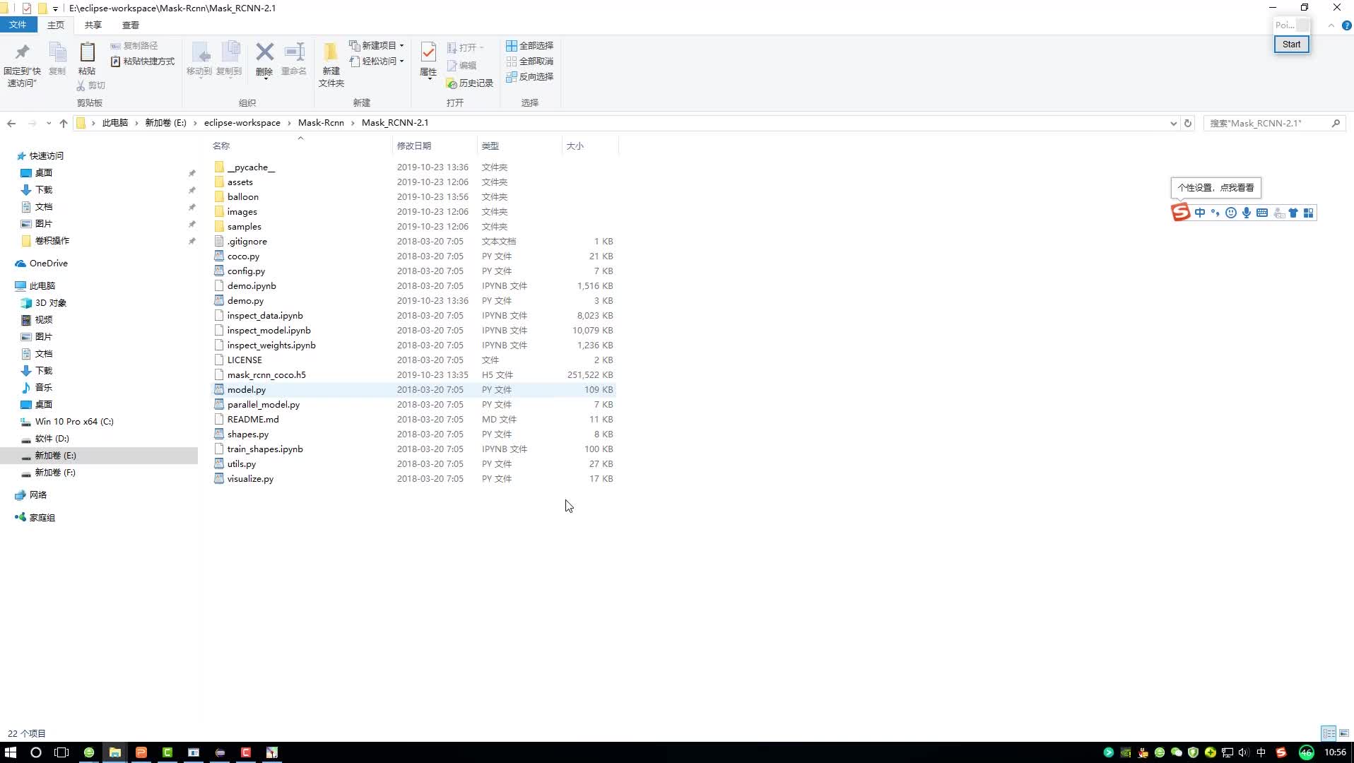Switch to details view button
Screen dimensions: 1354x763
pyautogui.click(x=1329, y=733)
